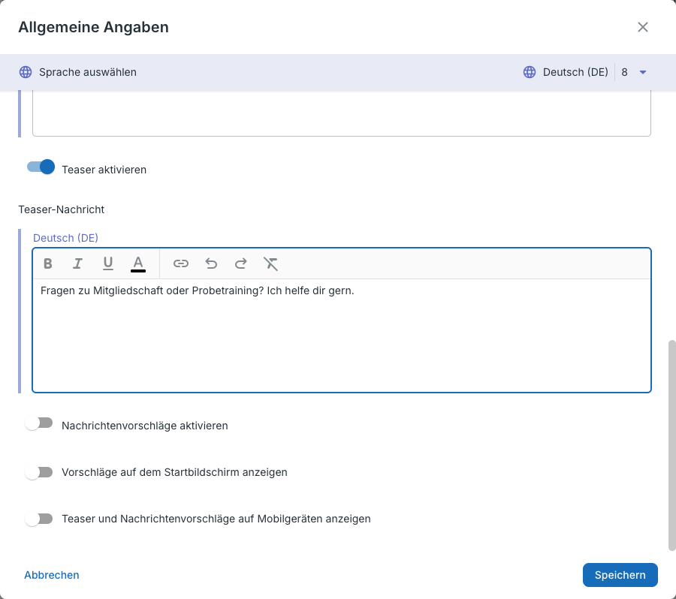Click inside the teaser message text area
This screenshot has height=599, width=676.
point(342,336)
